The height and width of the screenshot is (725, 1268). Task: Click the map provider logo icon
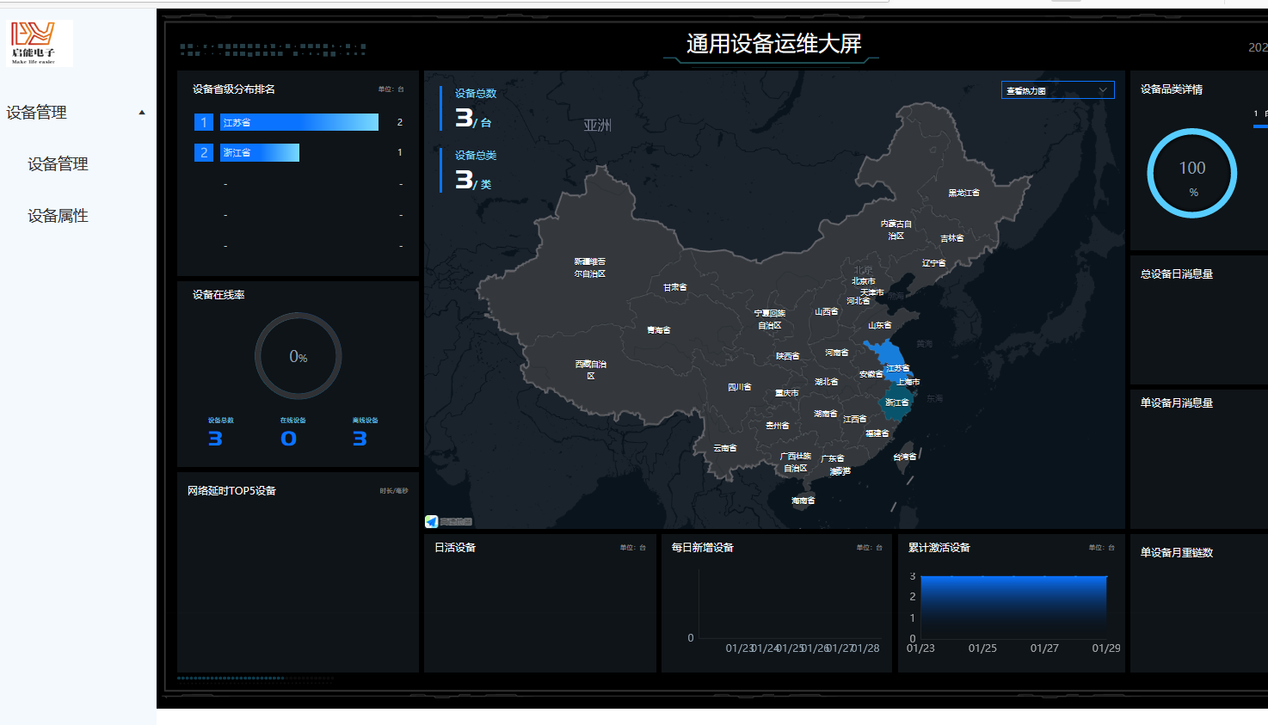point(432,521)
